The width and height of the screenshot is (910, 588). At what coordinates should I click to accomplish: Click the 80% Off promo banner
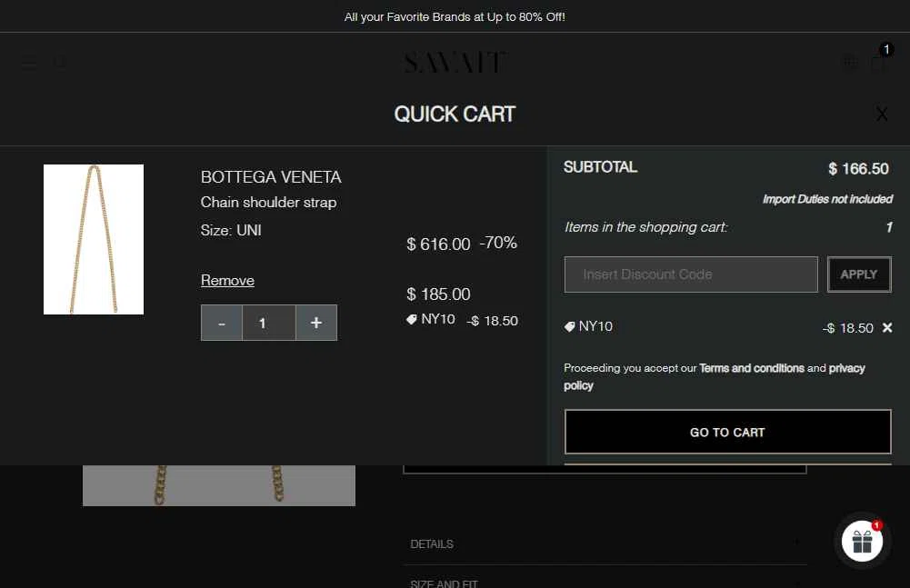(x=455, y=17)
